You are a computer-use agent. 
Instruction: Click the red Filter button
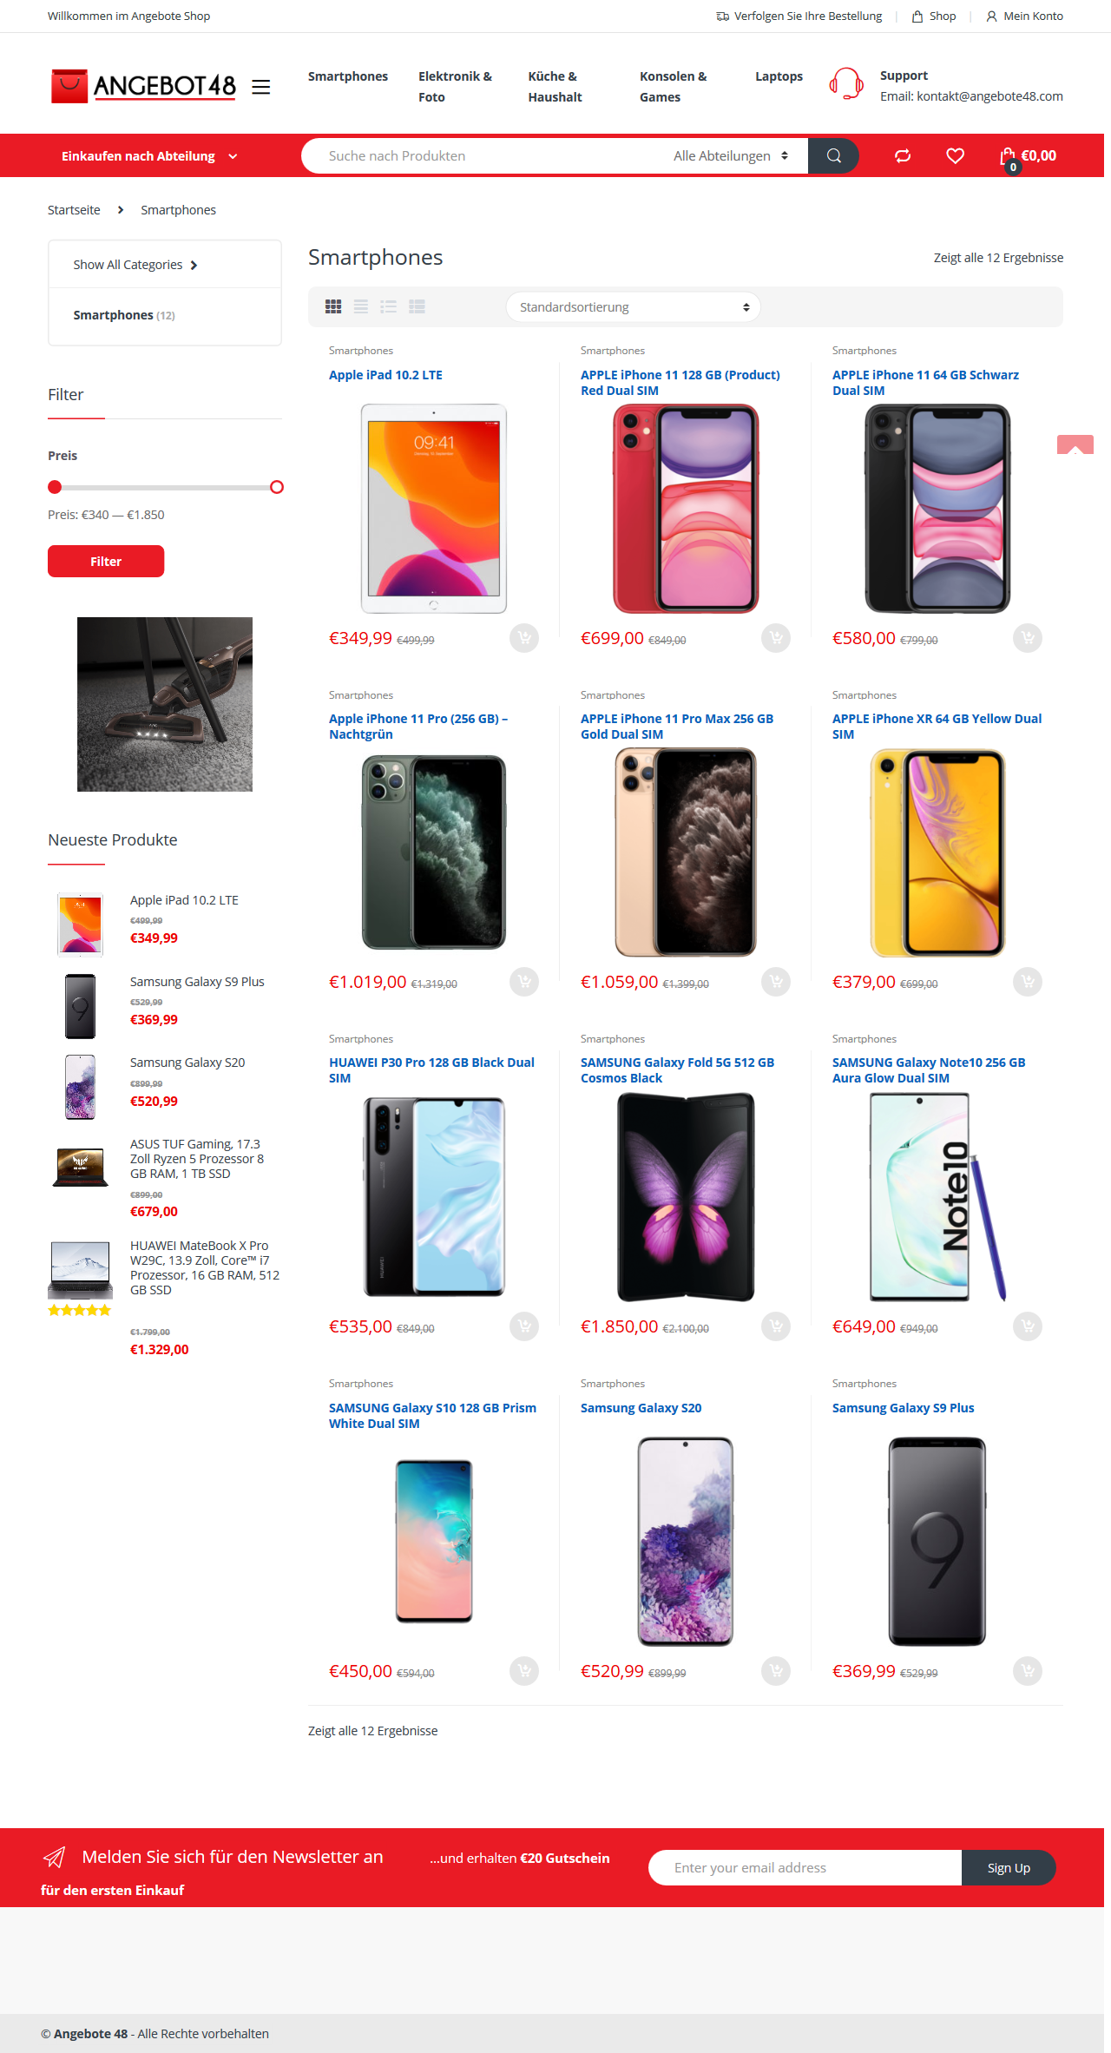(106, 561)
